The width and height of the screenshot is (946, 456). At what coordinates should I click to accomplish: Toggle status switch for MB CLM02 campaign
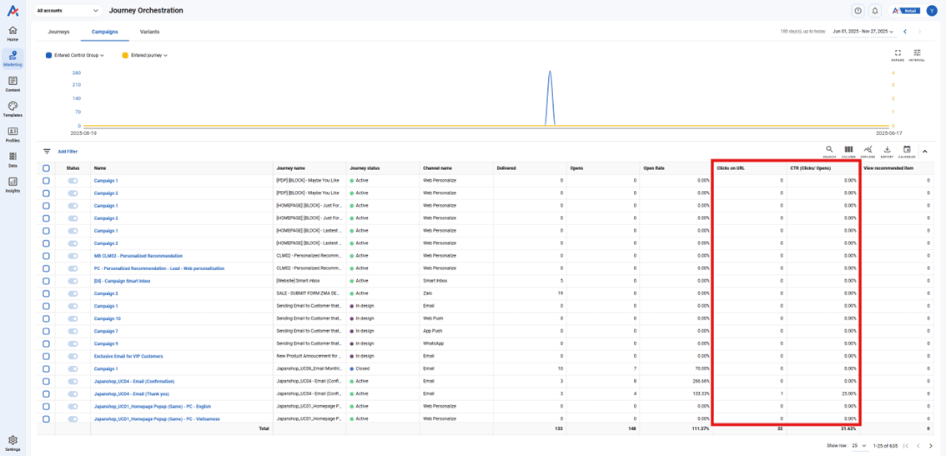point(73,256)
